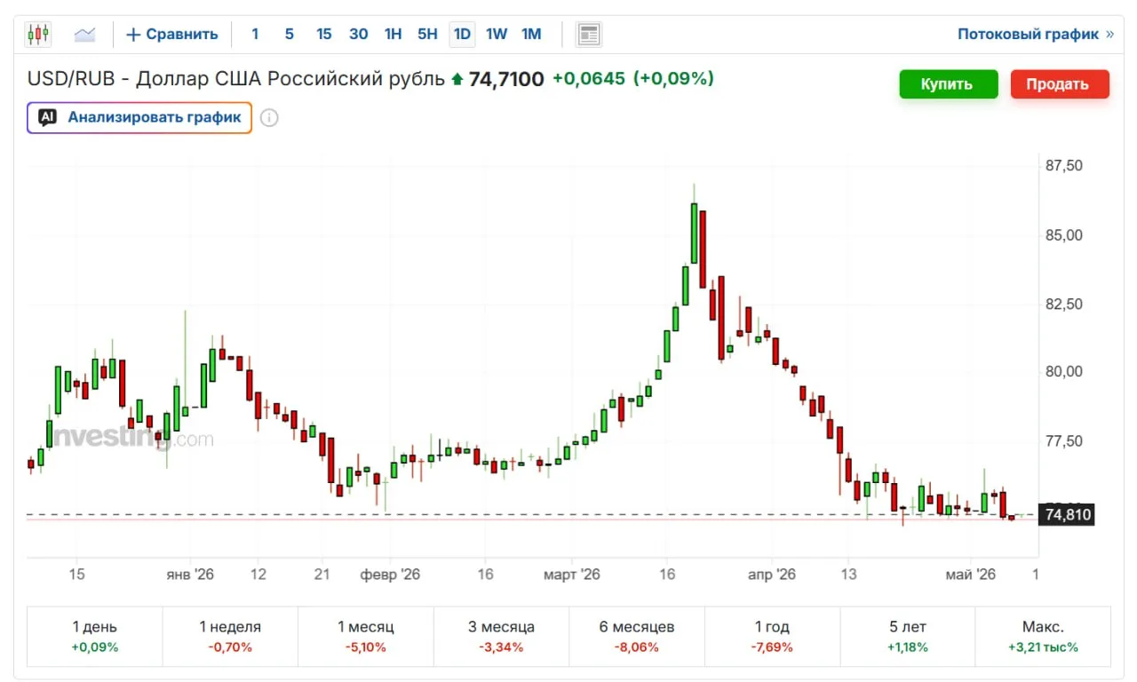Click the 82,50 price axis label

[x=1064, y=304]
